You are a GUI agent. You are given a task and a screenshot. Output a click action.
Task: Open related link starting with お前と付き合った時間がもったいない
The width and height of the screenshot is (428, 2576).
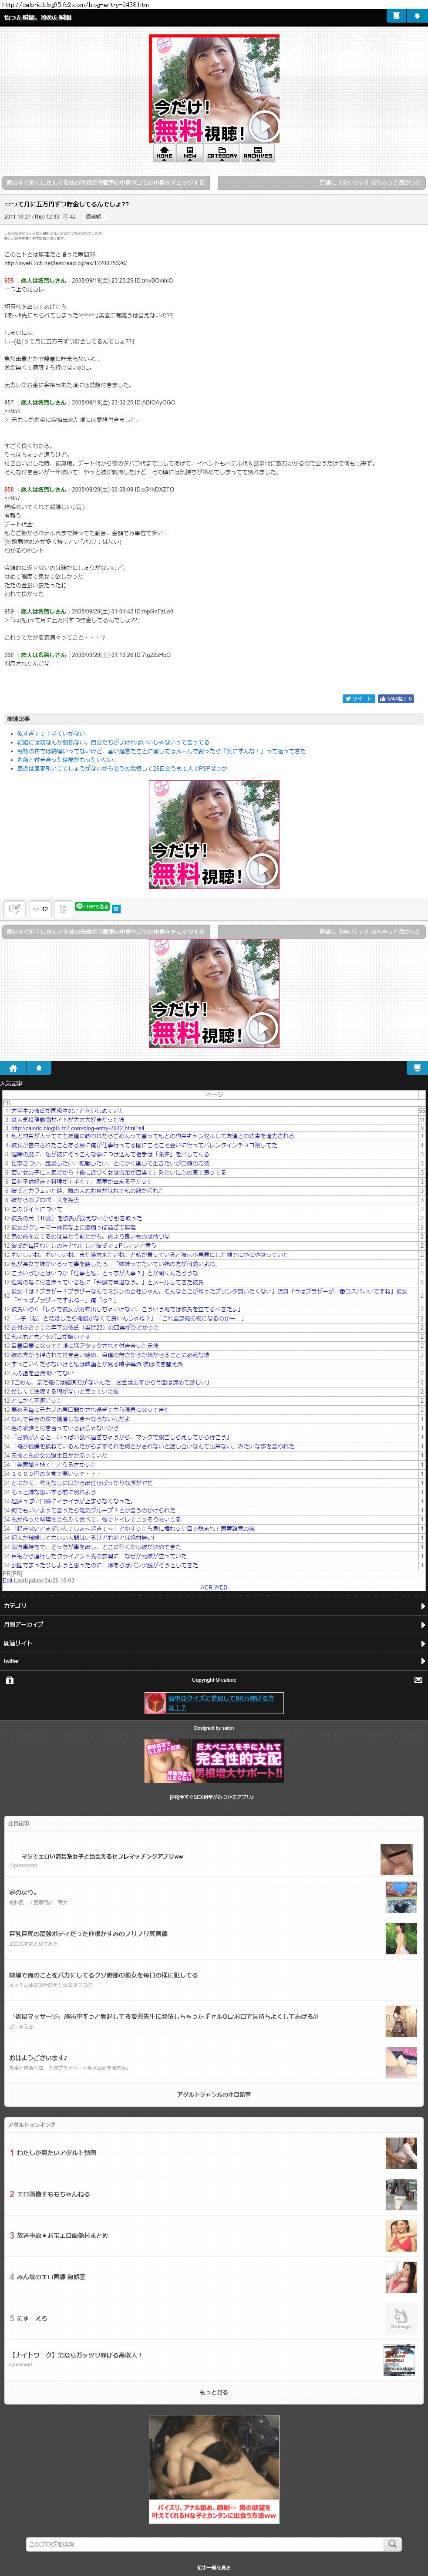(x=67, y=760)
